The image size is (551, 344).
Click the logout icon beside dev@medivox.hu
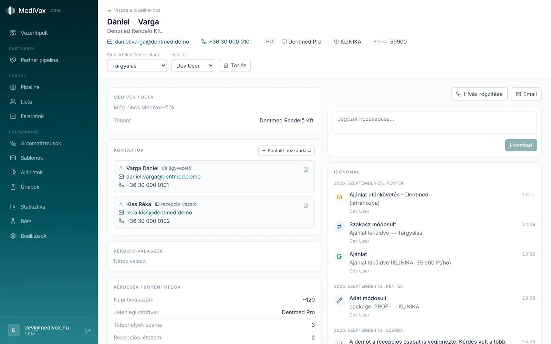(88, 330)
